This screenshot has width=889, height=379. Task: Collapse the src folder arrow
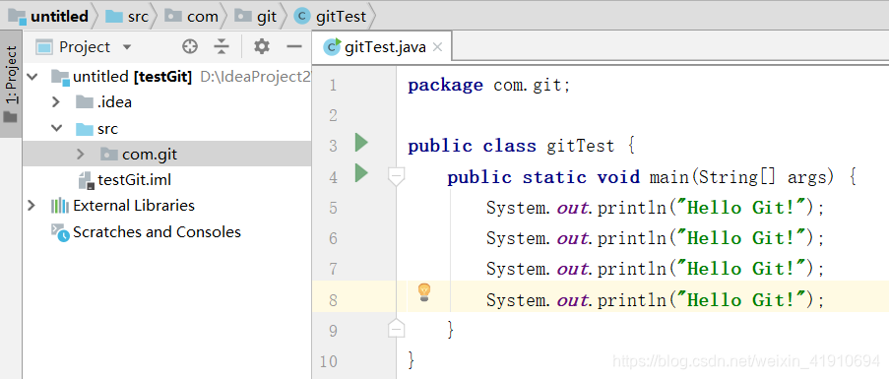pos(56,128)
